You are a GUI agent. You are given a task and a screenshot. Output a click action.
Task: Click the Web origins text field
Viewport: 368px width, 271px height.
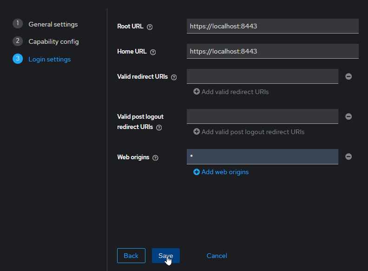pos(263,156)
